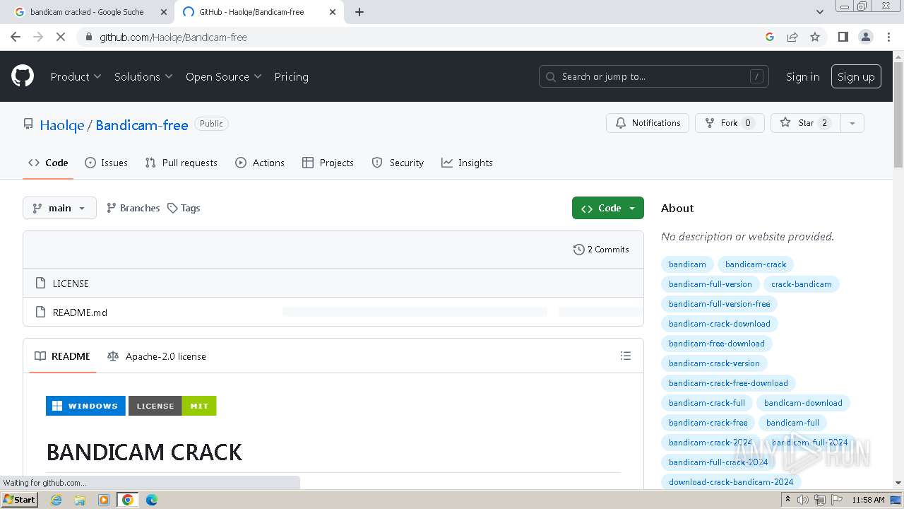Click the bandicam-crack topic tag
This screenshot has width=904, height=509.
click(x=756, y=264)
